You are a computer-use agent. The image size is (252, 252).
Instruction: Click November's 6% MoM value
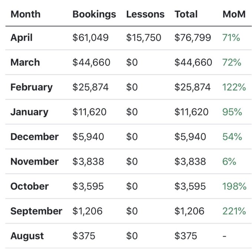click(x=229, y=161)
